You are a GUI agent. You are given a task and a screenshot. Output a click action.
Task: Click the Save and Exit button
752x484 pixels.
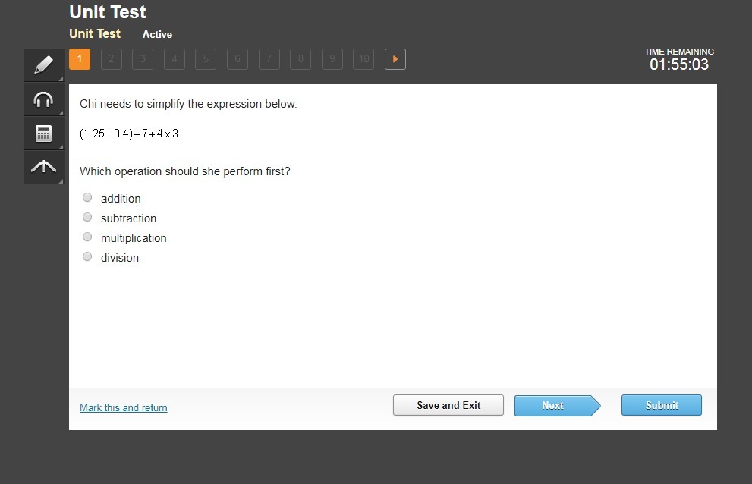click(x=448, y=405)
